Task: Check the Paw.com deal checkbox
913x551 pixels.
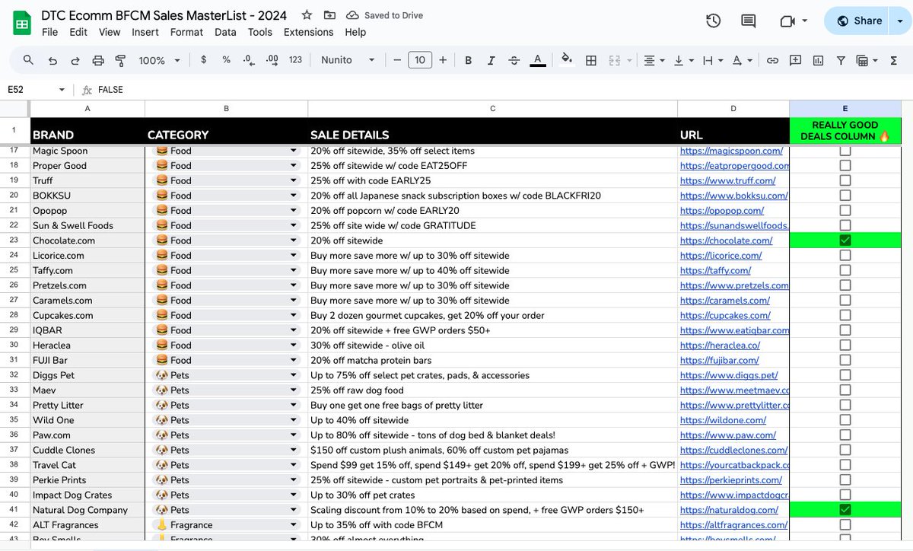Action: pyautogui.click(x=845, y=435)
